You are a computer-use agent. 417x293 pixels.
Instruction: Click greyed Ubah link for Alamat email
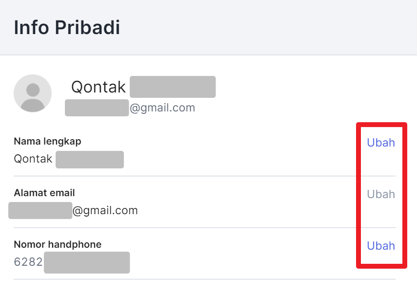tap(381, 194)
